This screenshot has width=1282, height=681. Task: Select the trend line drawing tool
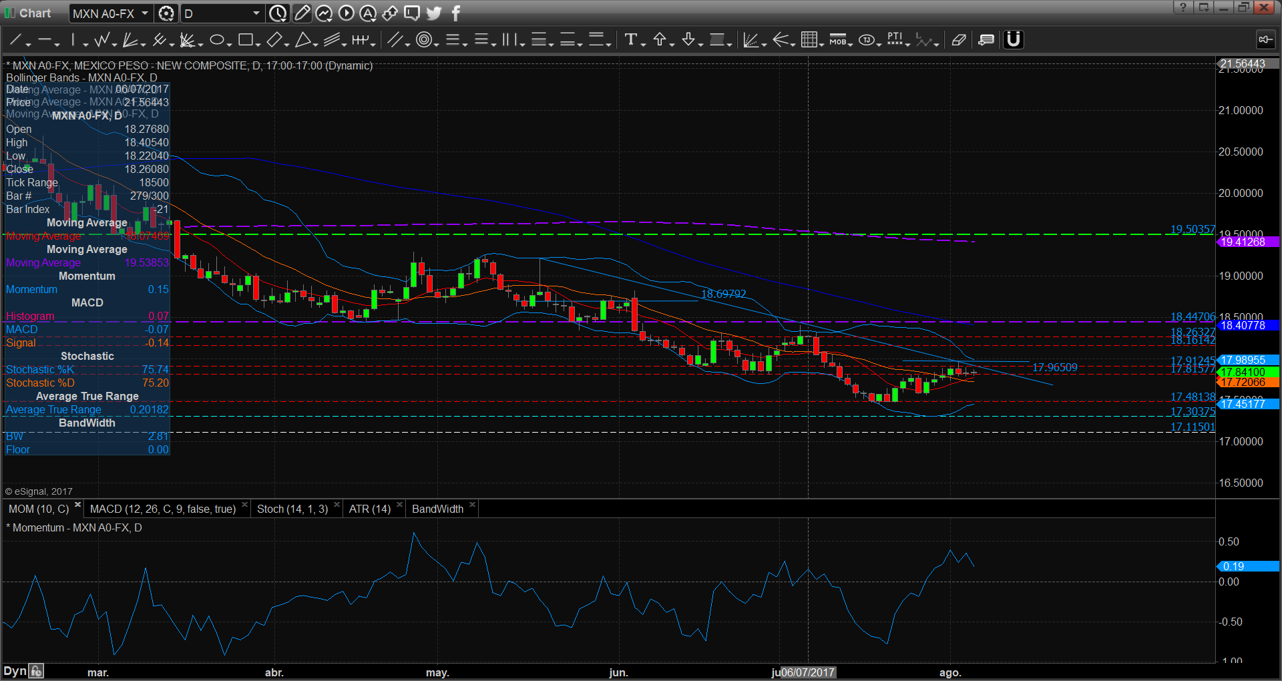click(15, 40)
